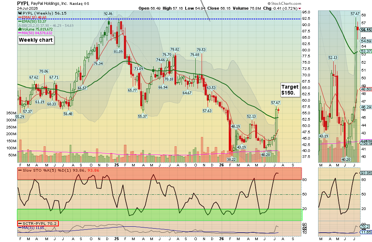The width and height of the screenshot is (372, 242).
Task: Click the 76.34 price label
Action: pyautogui.click(x=98, y=63)
